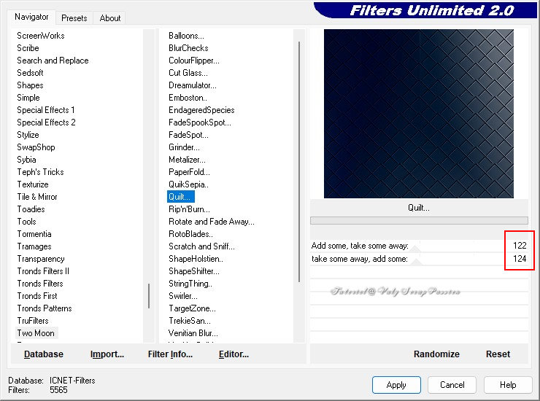The width and height of the screenshot is (540, 401).
Task: Open the Database menu button
Action: click(44, 354)
